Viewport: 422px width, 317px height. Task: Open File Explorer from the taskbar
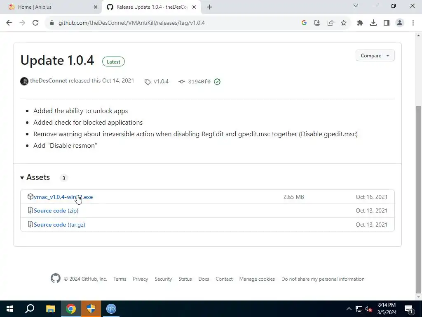[x=50, y=309]
